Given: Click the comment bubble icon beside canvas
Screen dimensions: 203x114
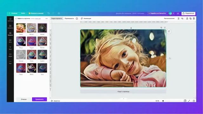Looking at the screenshot, I should click(169, 31).
